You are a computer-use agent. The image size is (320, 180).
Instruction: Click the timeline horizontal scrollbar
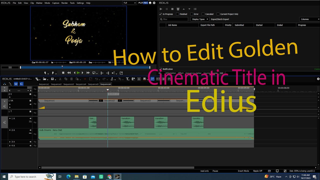click(x=117, y=167)
